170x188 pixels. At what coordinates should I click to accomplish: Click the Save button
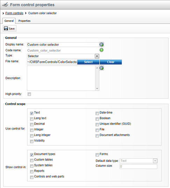tap(9, 28)
